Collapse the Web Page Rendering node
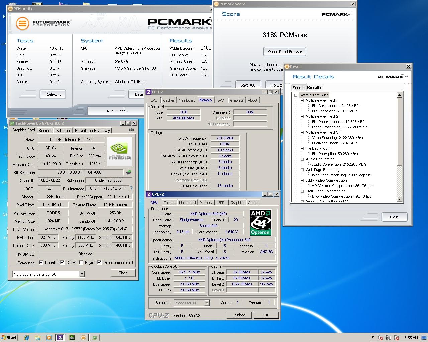This screenshot has width=428, height=342. pyautogui.click(x=302, y=170)
